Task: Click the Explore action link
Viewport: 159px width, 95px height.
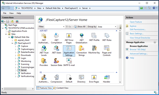Action: 133,26
